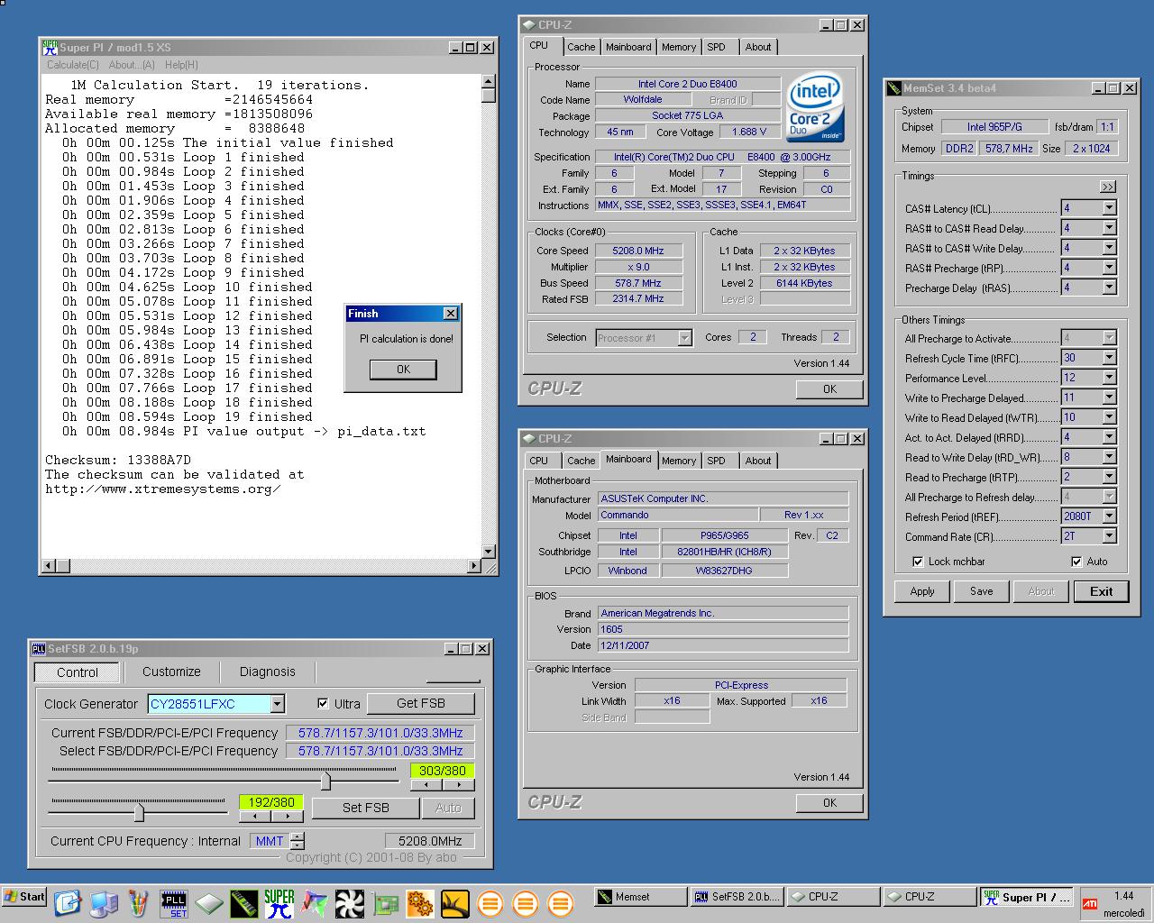
Task: Open the Memory tab in bottom CPU-Z window
Action: click(x=679, y=461)
